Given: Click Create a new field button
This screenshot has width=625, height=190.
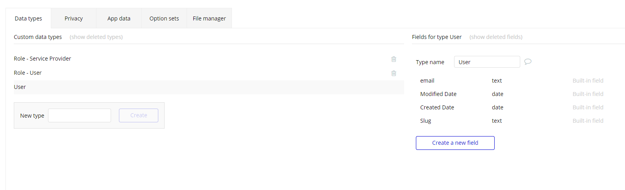Looking at the screenshot, I should click(x=455, y=143).
